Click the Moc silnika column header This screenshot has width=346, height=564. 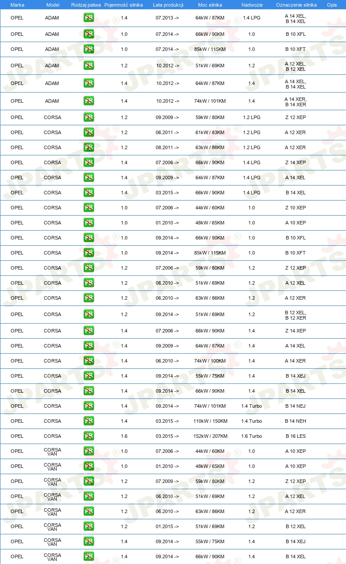point(210,4)
